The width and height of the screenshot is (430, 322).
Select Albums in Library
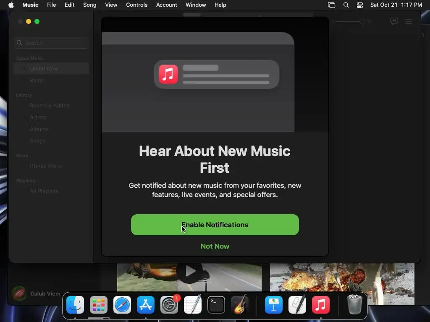pyautogui.click(x=51, y=129)
